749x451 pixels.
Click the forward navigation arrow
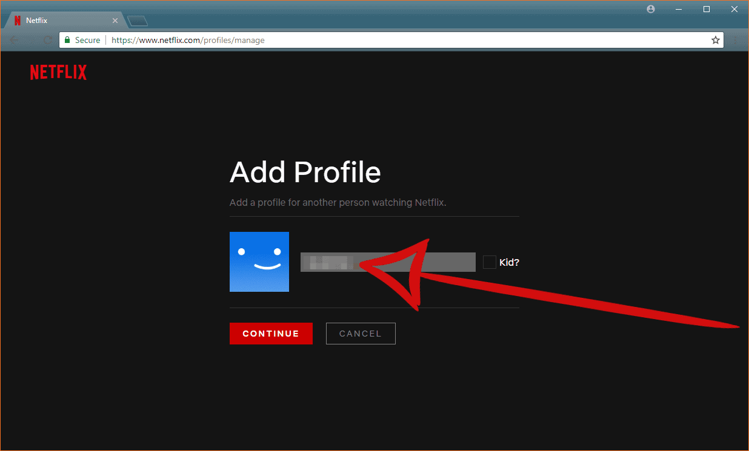coord(31,40)
